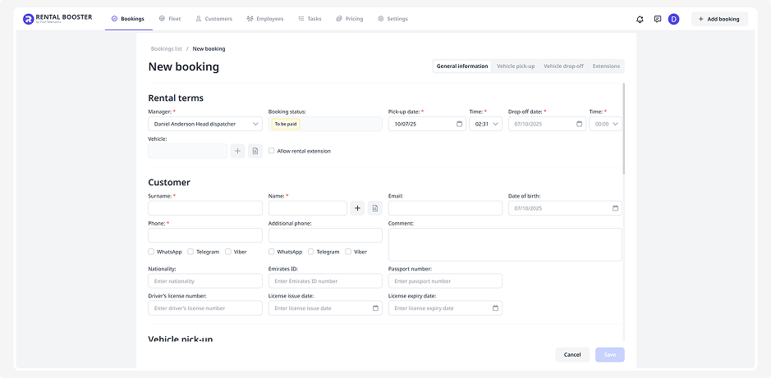The height and width of the screenshot is (378, 771).
Task: Open the chat messages icon
Action: (657, 19)
